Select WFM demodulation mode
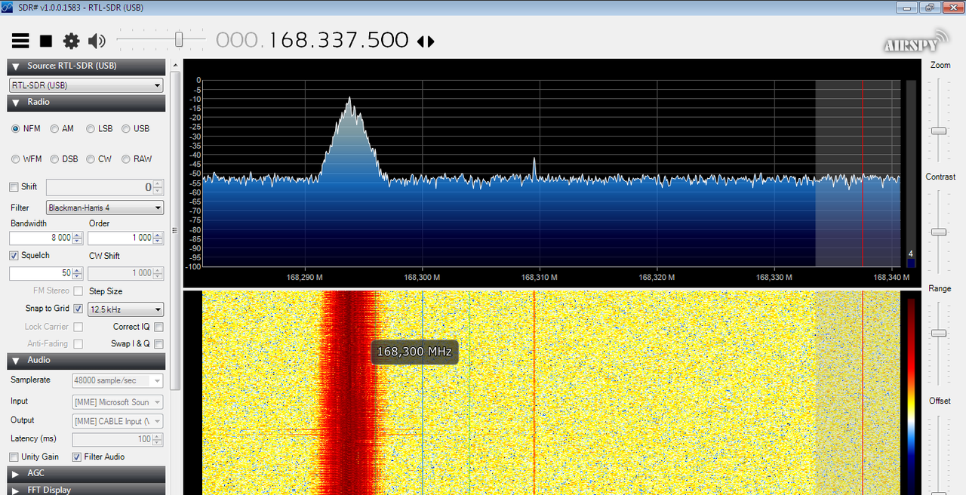 tap(26, 159)
